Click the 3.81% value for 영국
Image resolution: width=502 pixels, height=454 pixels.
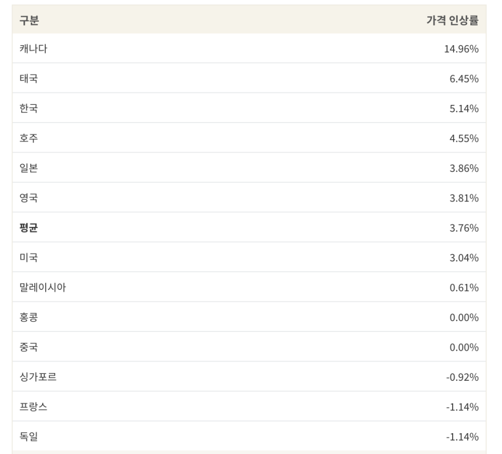[x=464, y=198]
